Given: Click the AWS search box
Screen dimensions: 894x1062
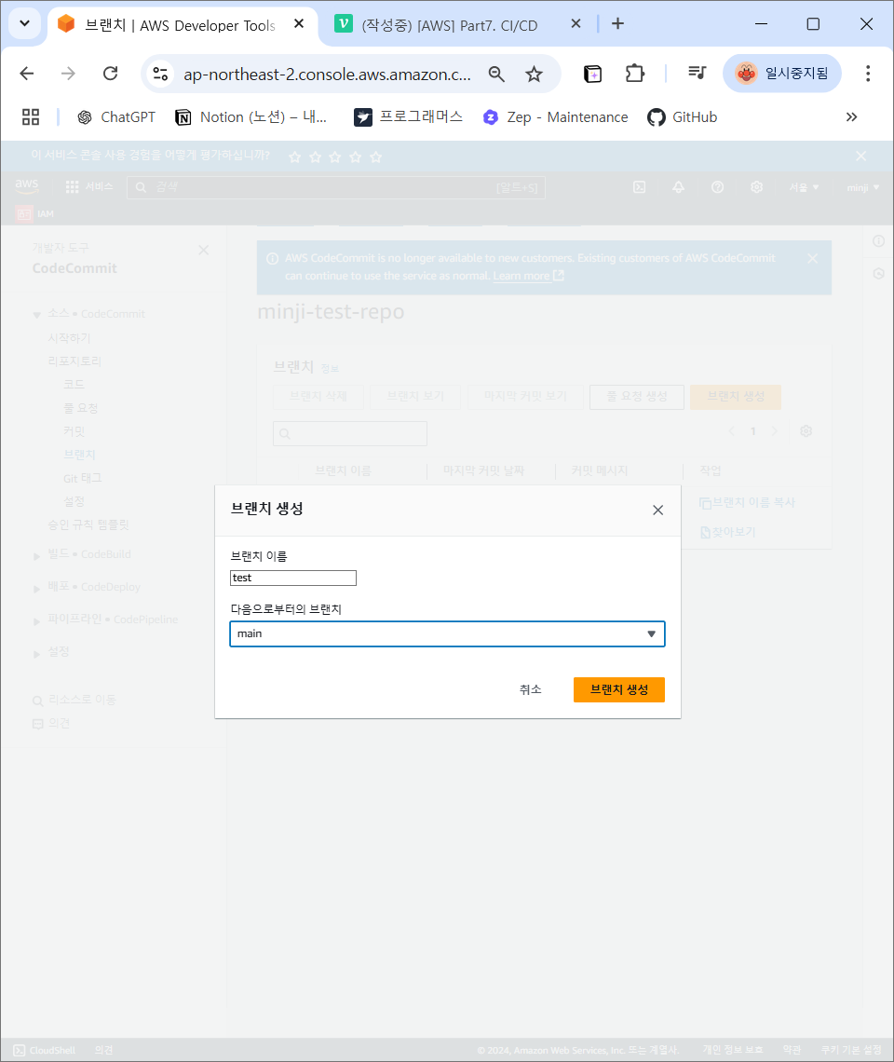Looking at the screenshot, I should point(336,187).
